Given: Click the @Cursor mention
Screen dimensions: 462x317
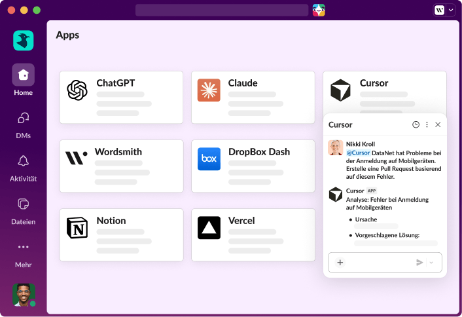Looking at the screenshot, I should pos(358,153).
